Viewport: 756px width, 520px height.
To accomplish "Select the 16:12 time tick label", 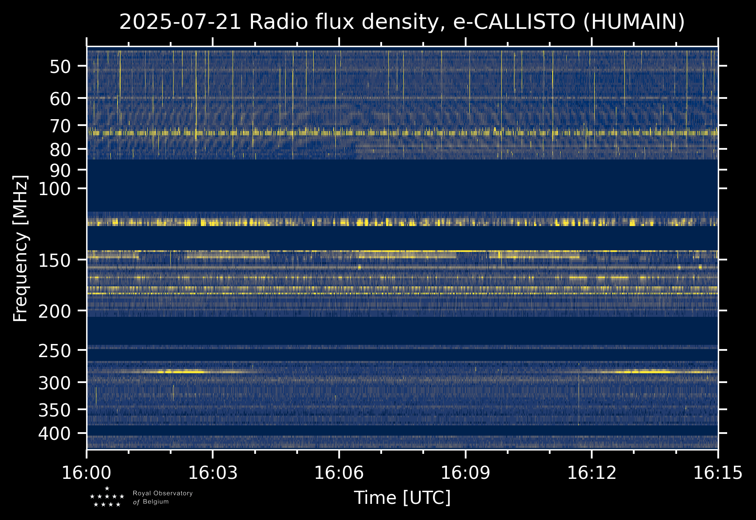I will [591, 472].
